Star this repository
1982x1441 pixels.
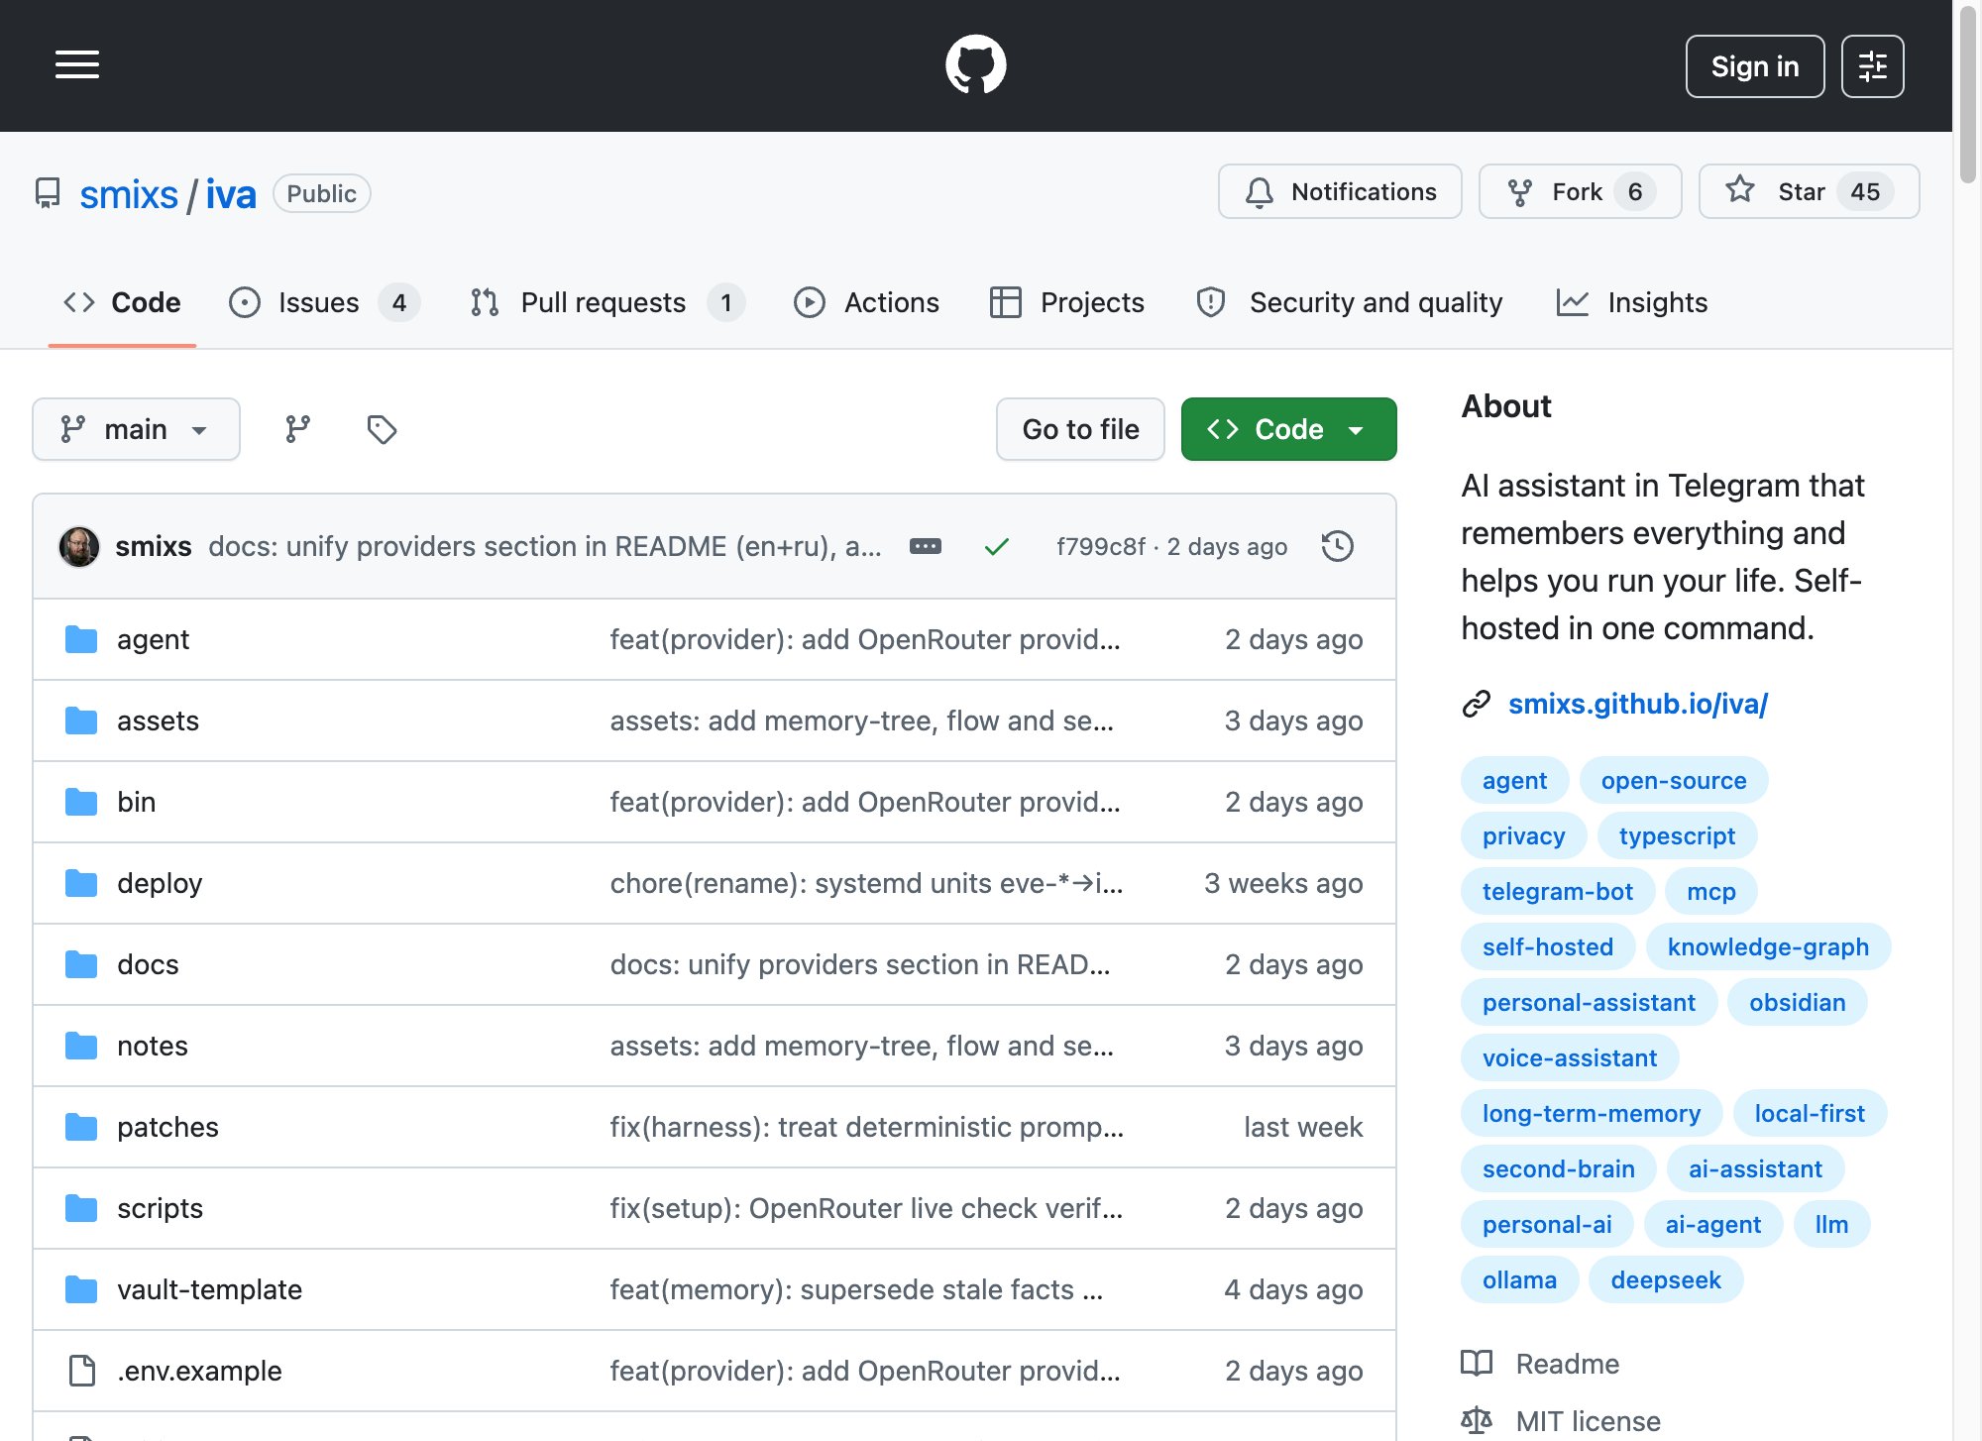(x=1809, y=191)
